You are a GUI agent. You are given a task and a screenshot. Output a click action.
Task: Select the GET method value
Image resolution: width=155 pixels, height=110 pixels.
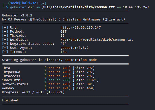click(x=64, y=31)
